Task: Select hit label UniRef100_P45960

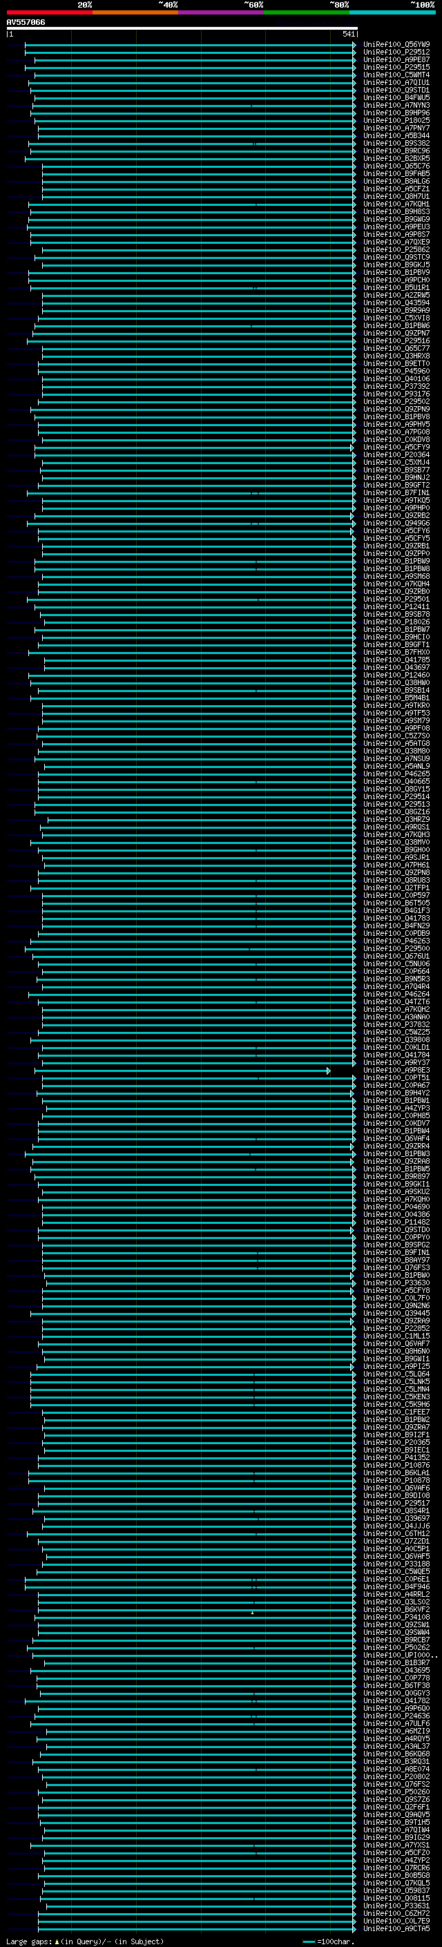Action: click(396, 371)
